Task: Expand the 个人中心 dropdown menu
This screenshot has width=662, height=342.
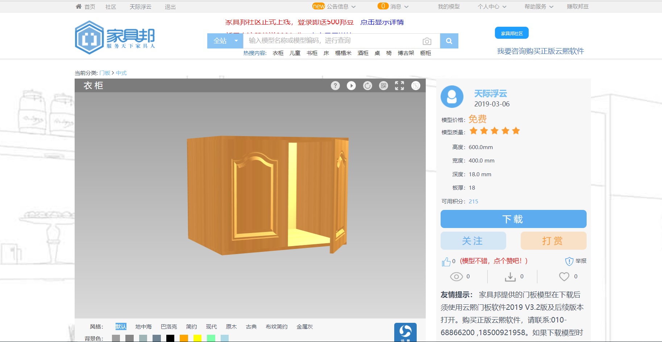Action: [x=492, y=7]
